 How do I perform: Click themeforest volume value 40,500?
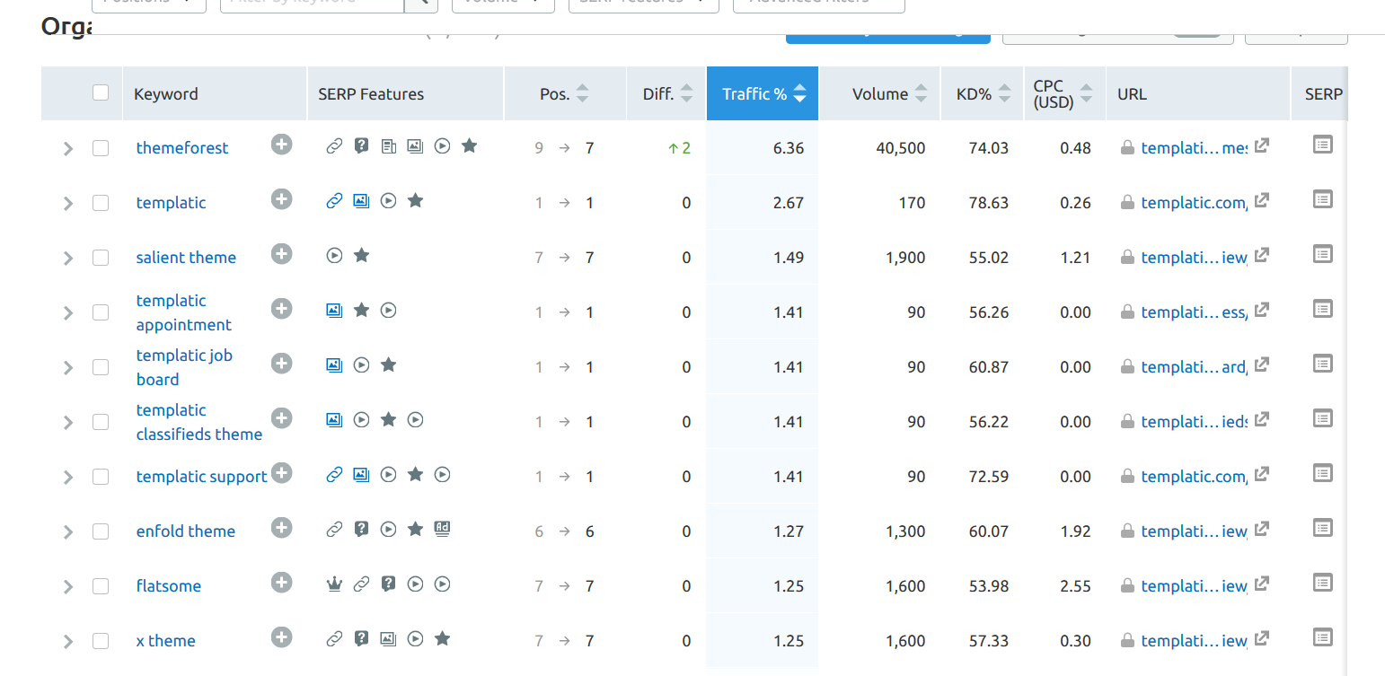901,148
